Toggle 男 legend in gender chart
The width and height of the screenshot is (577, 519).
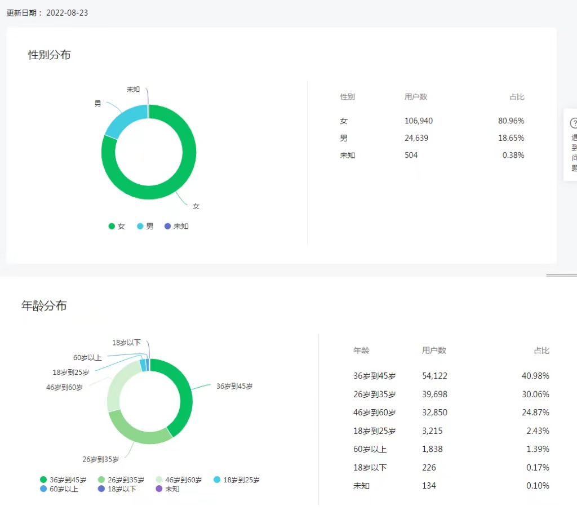pos(145,226)
